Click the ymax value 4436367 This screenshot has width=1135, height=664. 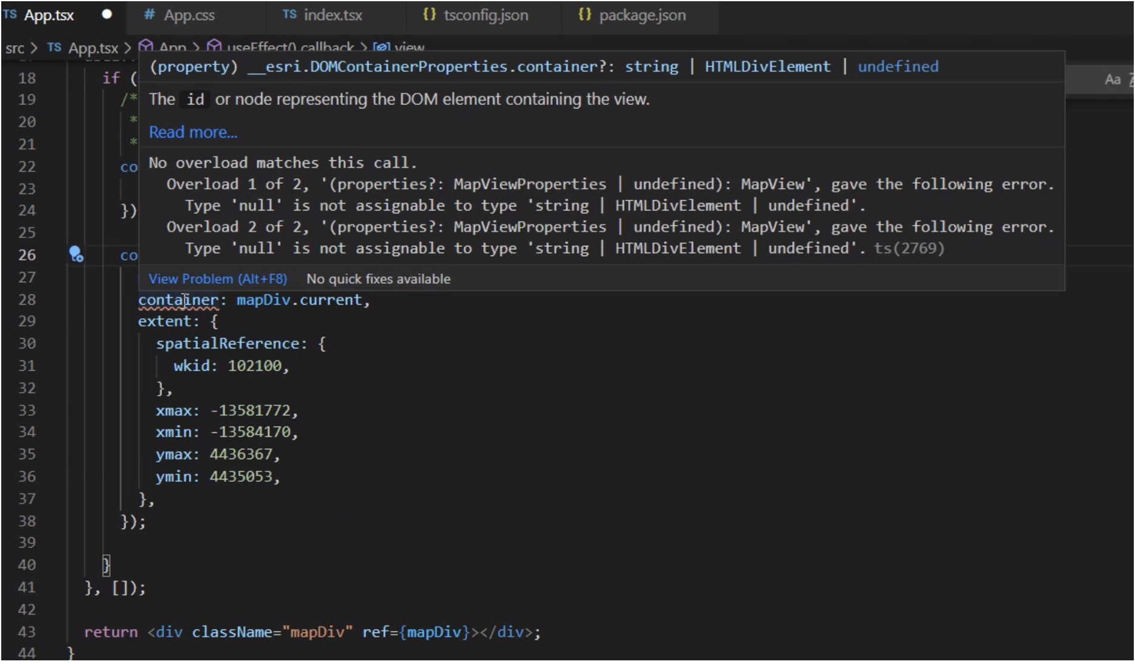point(241,455)
